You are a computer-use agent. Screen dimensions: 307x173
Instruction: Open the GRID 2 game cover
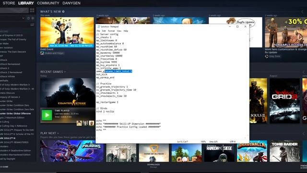point(284,101)
